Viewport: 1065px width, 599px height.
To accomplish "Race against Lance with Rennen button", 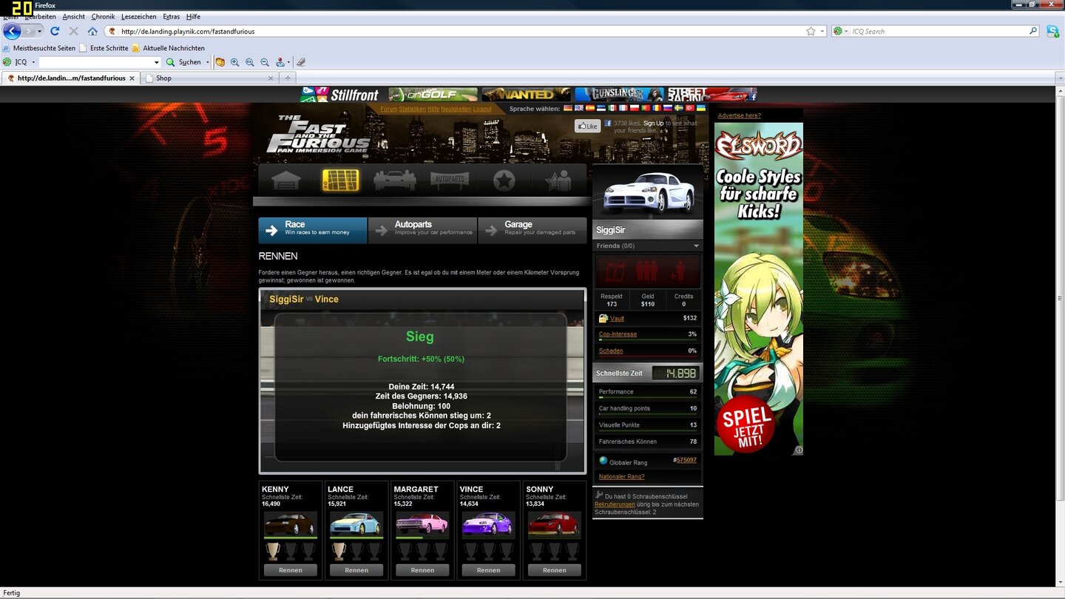I will (356, 570).
